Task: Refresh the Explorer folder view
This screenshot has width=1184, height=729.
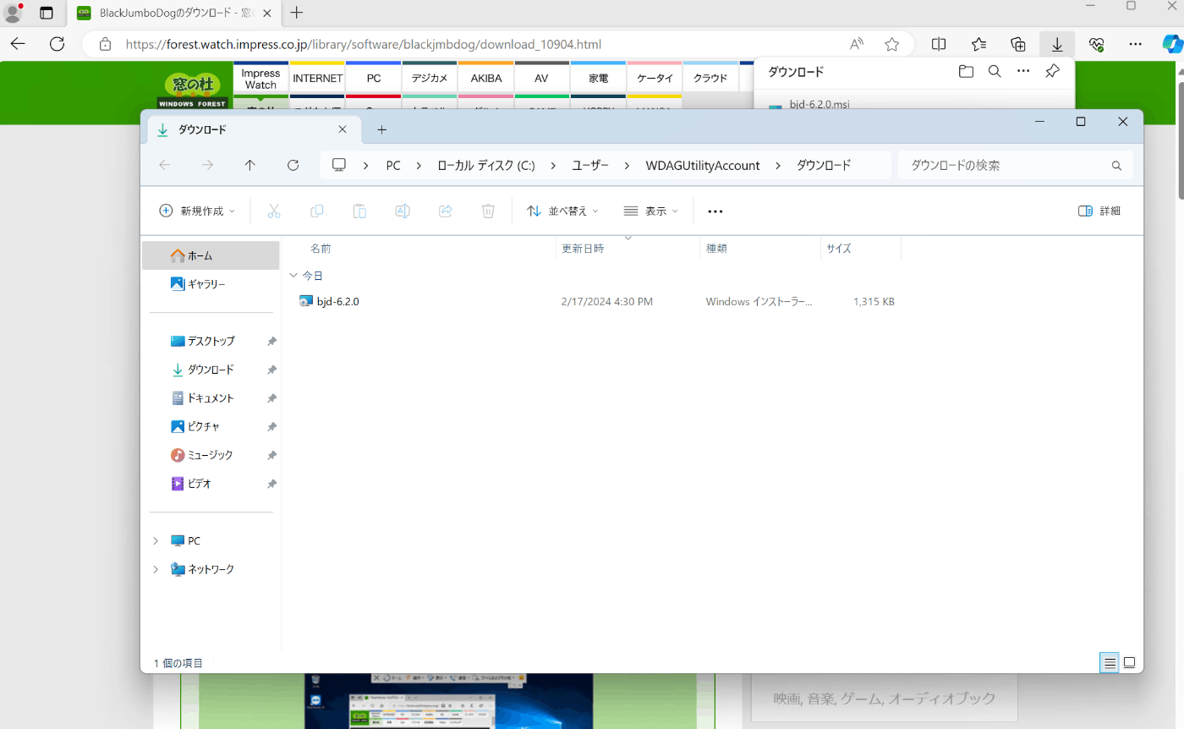Action: point(293,166)
